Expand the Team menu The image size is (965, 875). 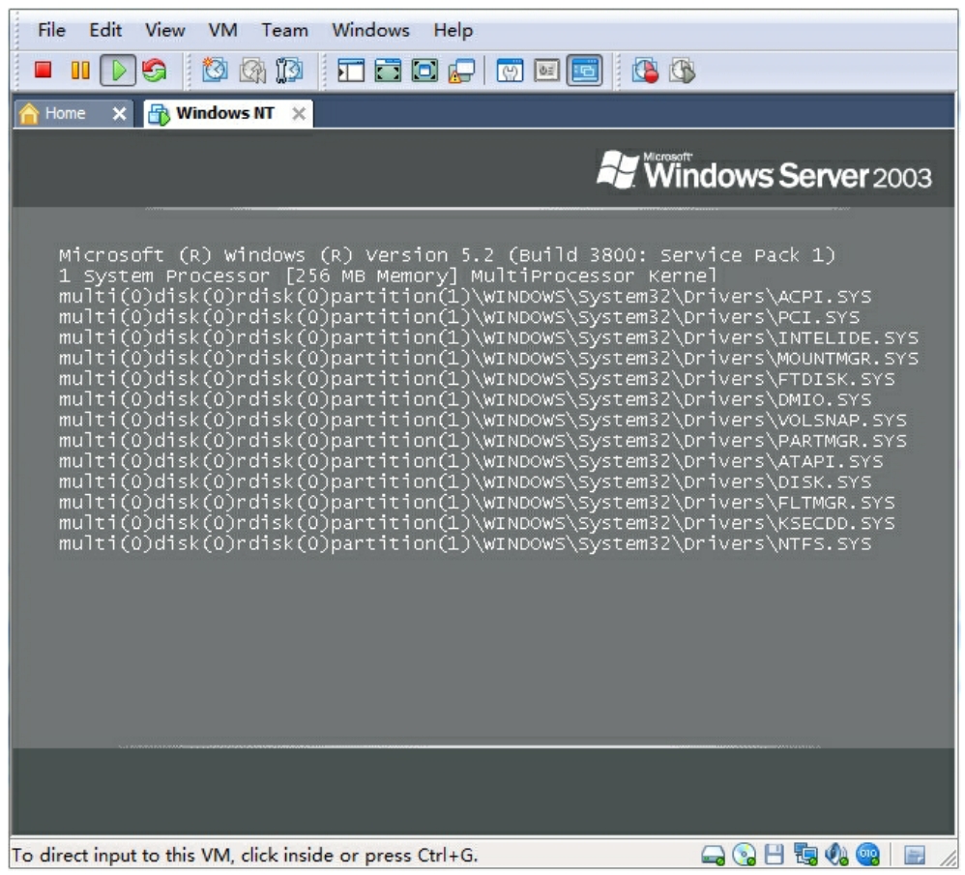tap(284, 30)
